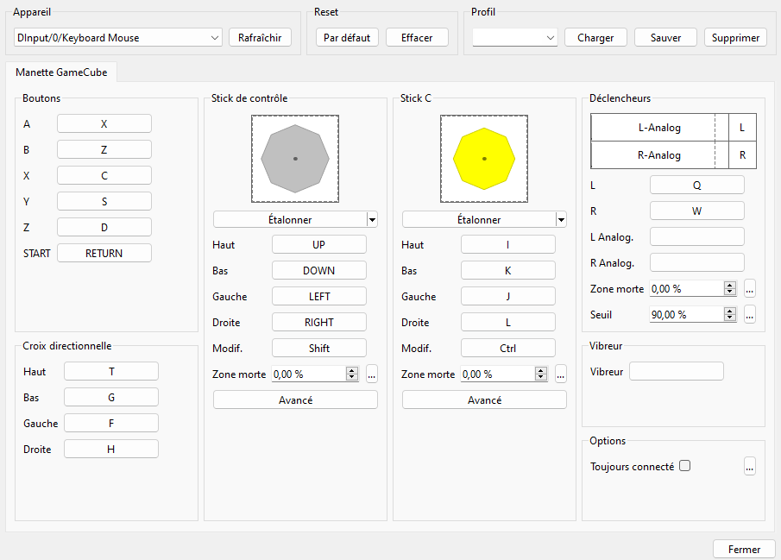This screenshot has width=781, height=560.
Task: Open the Seuil ellipsis button
Action: [x=750, y=314]
